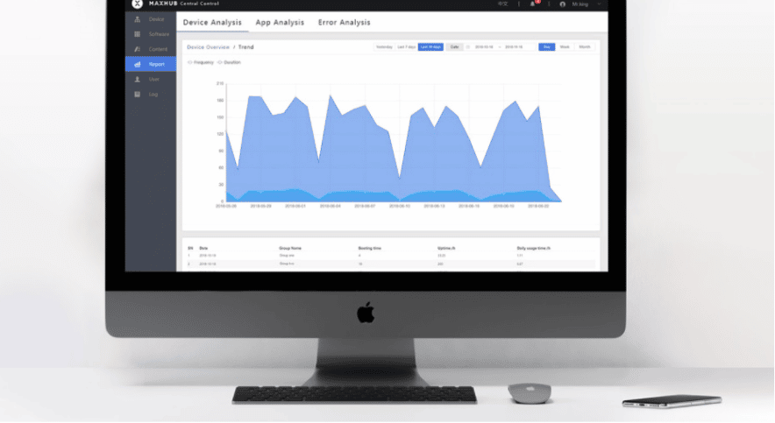This screenshot has height=423, width=775.
Task: Select the Day granularity option
Action: 546,46
